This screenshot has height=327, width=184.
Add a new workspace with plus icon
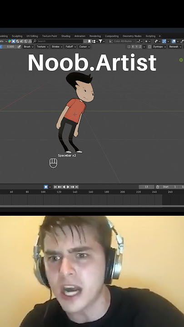tap(160, 36)
